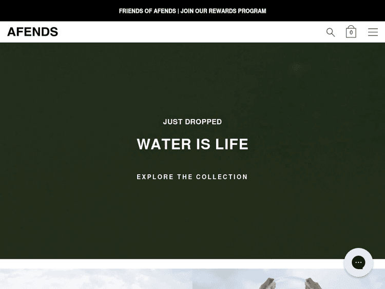The image size is (385, 289).
Task: Open the shopping bag cart icon
Action: pyautogui.click(x=351, y=32)
